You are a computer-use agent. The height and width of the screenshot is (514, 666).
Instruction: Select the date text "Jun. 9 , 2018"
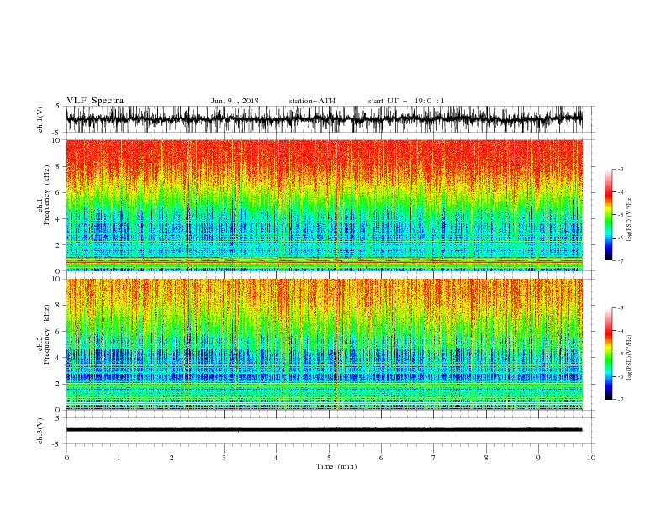[235, 101]
